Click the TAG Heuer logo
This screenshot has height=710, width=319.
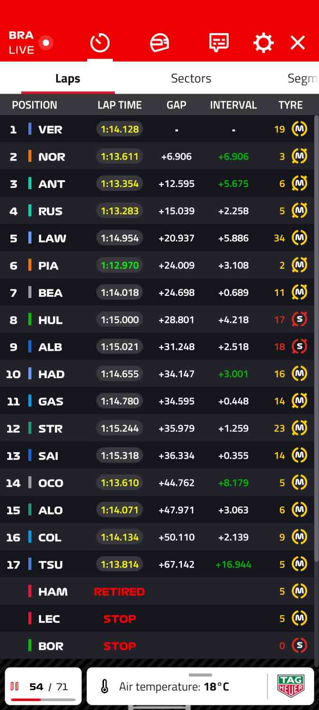291,686
